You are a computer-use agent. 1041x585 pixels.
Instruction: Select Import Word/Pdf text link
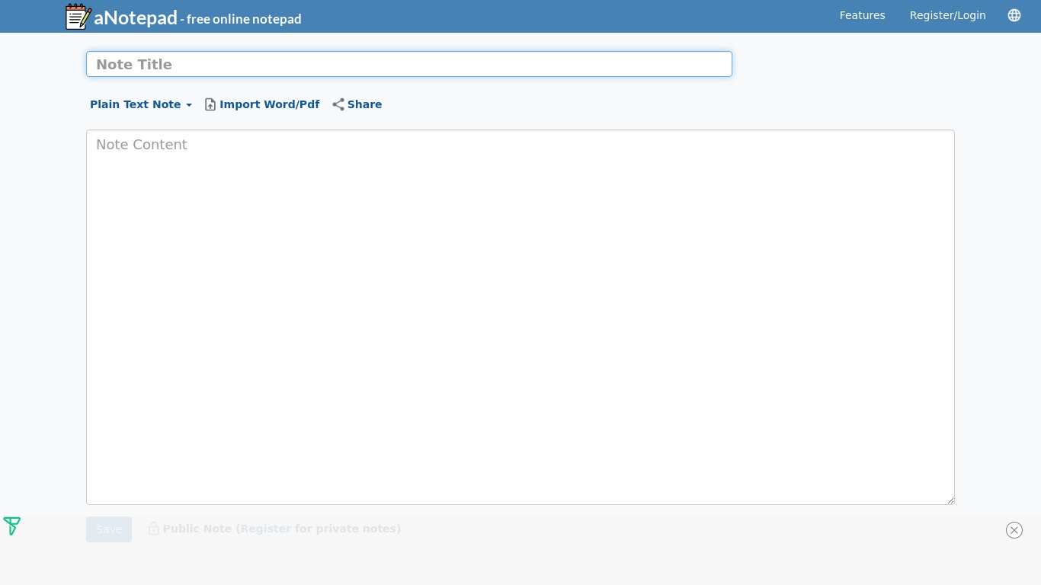pos(269,104)
